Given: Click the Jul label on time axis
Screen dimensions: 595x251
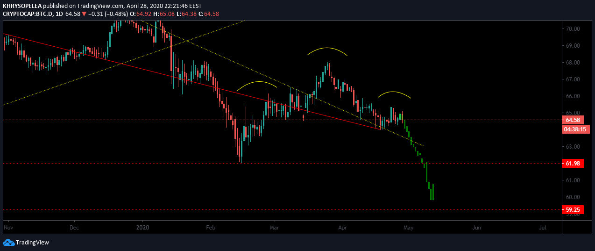Looking at the screenshot, I should tap(543, 228).
